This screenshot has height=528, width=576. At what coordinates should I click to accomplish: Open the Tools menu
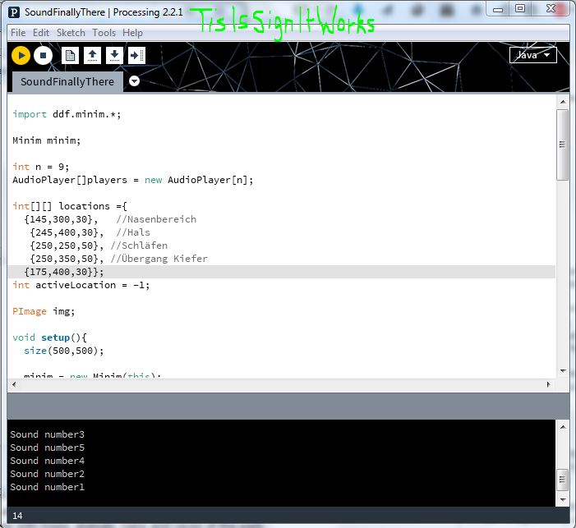[x=104, y=33]
